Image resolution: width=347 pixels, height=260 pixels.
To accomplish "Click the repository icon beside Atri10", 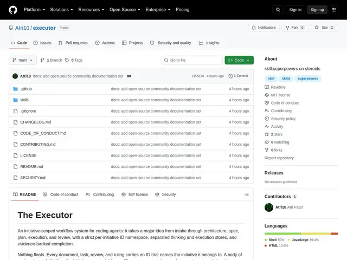I will click(11, 28).
